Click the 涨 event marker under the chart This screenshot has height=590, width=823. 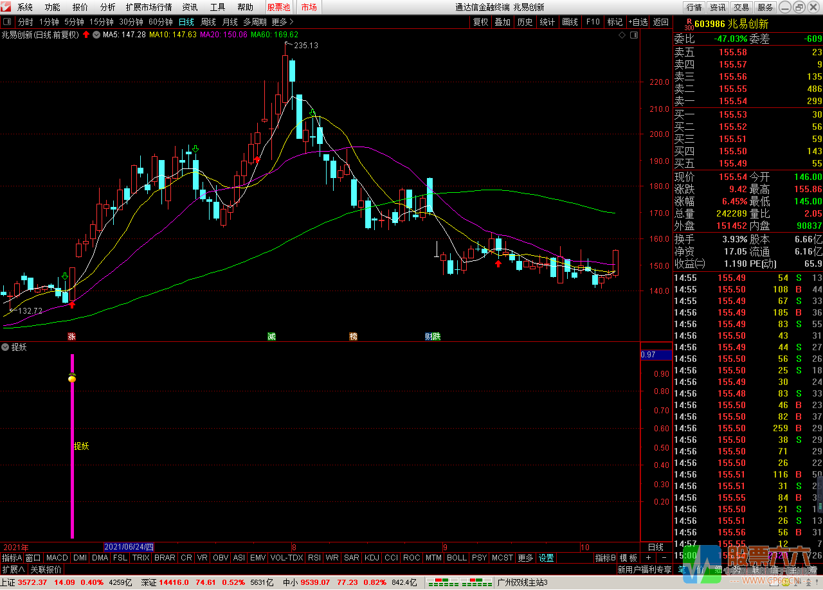72,336
